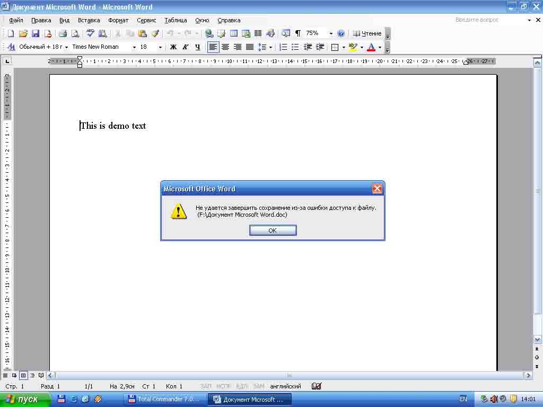Decrease the paragraph indent
This screenshot has width=543, height=407.
308,47
